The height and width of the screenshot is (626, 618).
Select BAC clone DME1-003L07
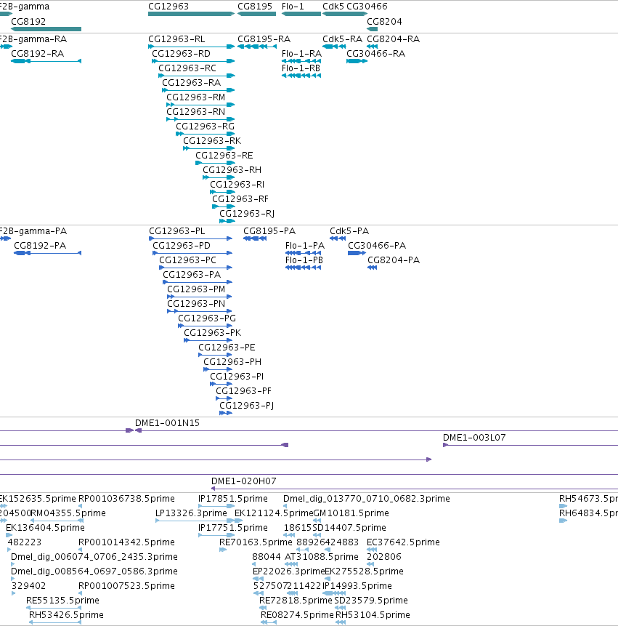tap(530, 445)
